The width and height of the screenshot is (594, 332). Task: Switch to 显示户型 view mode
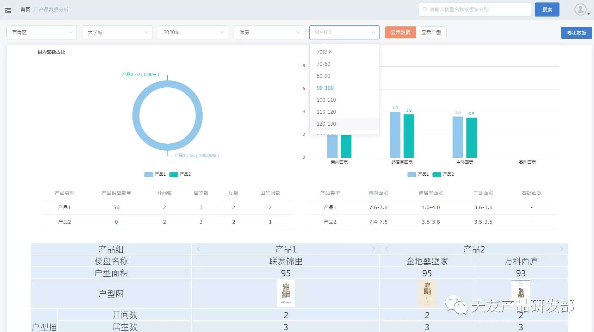[431, 32]
